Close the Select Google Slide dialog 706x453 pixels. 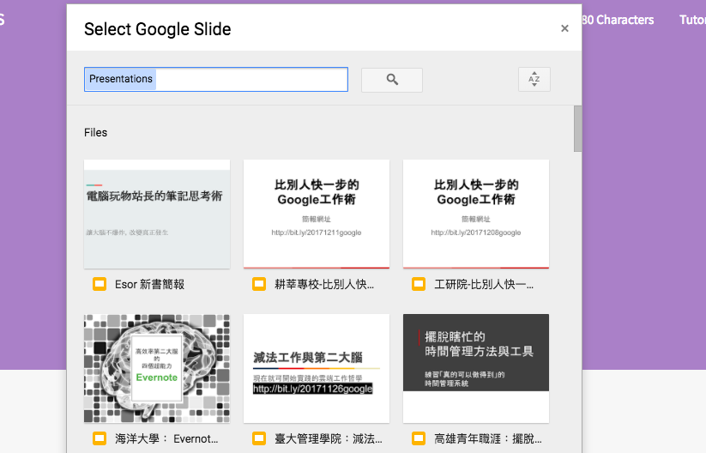[x=564, y=28]
